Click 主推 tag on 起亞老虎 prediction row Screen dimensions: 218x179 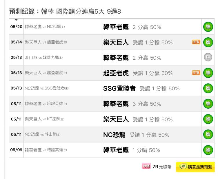[x=196, y=73]
